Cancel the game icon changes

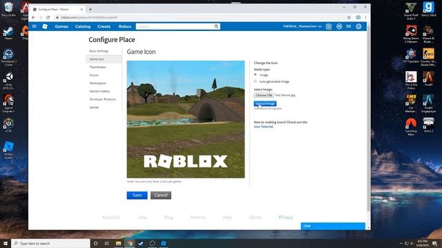tap(161, 195)
